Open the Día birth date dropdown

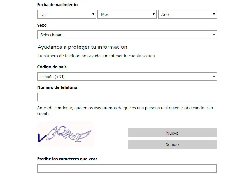67,15
